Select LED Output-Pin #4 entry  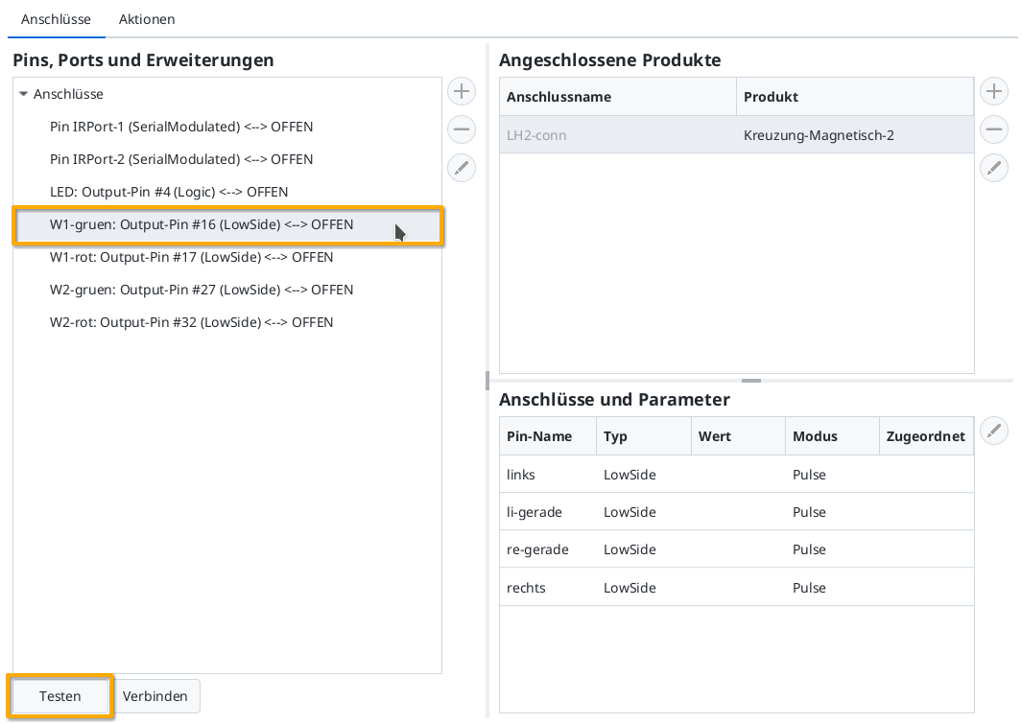point(169,192)
